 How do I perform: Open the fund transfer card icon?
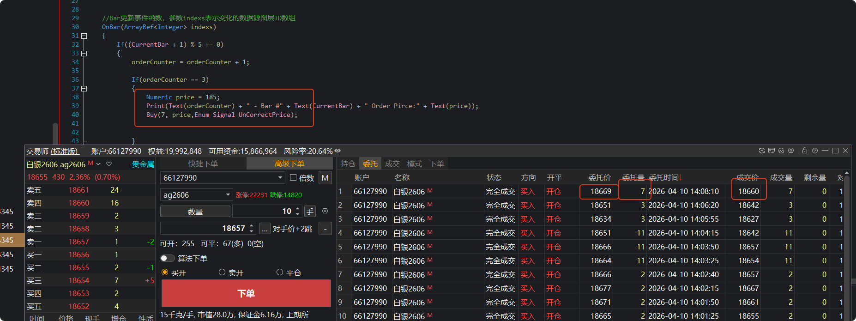click(772, 151)
